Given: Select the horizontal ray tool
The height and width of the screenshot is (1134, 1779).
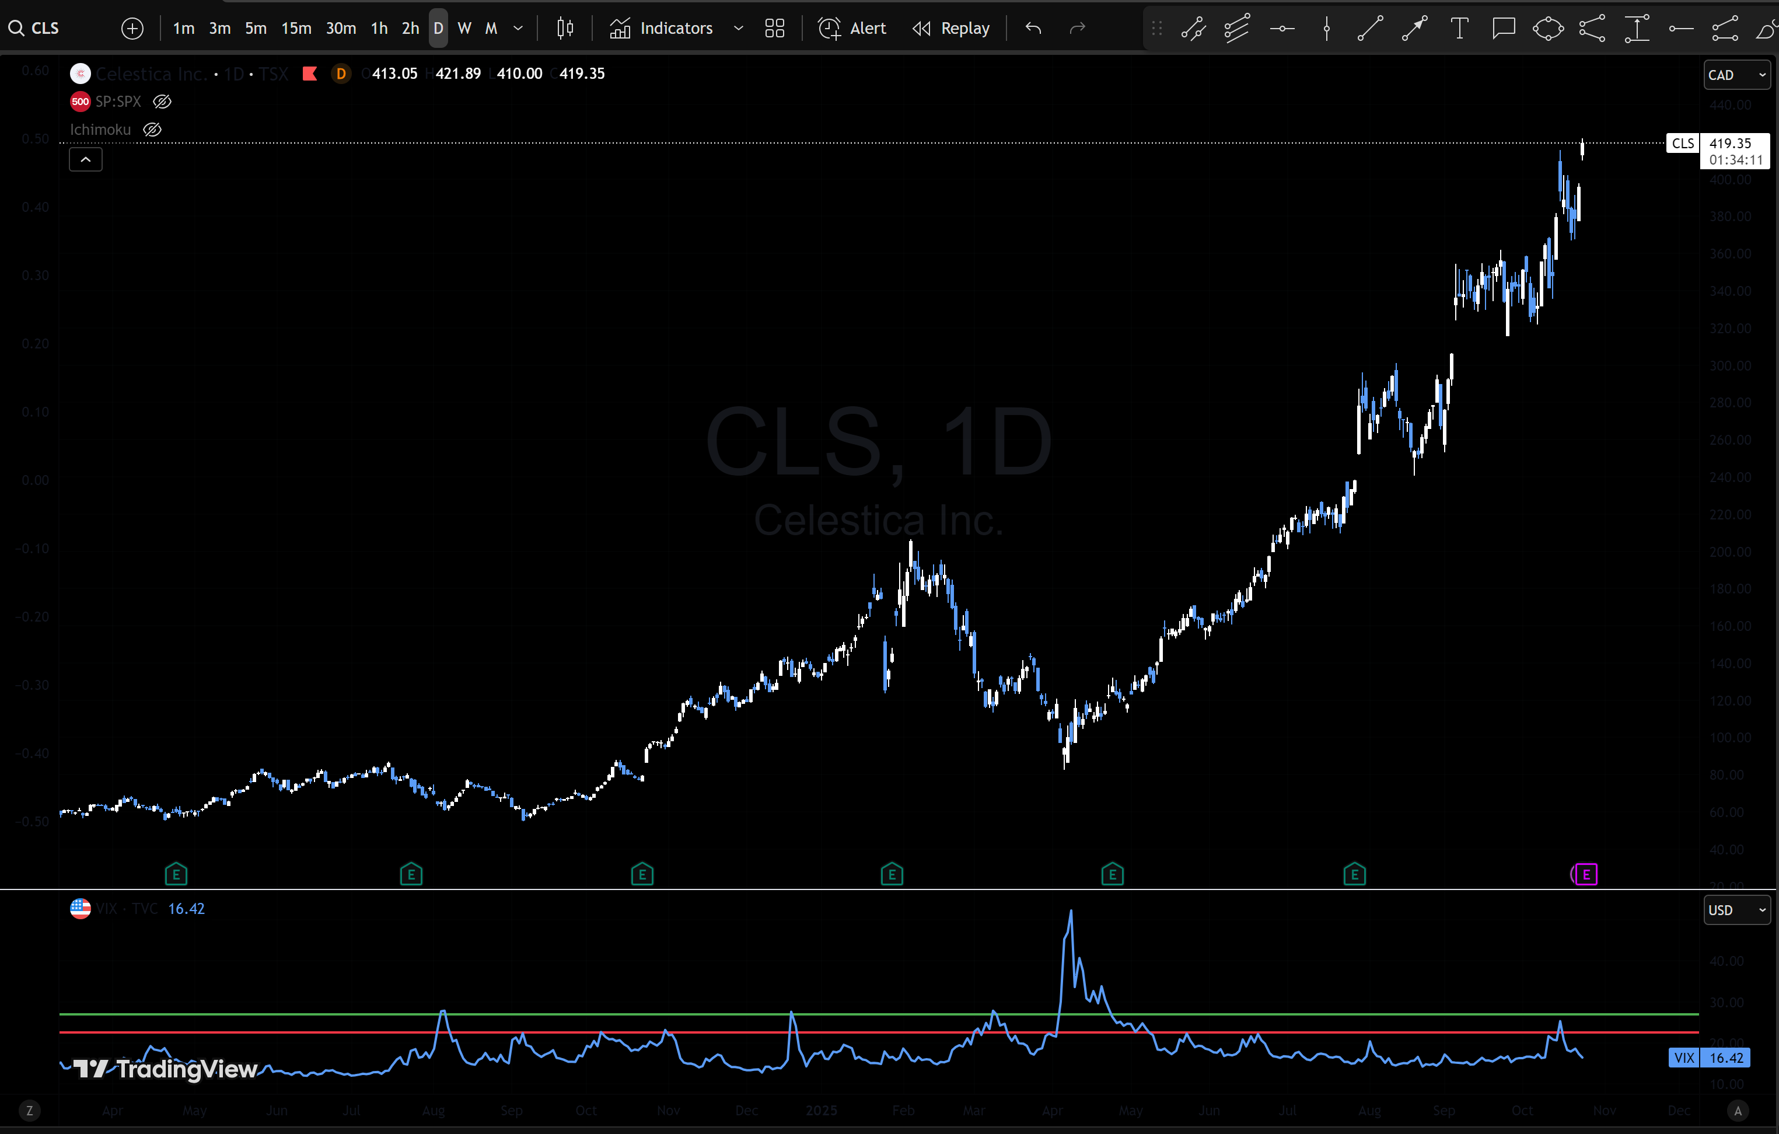Looking at the screenshot, I should point(1681,29).
